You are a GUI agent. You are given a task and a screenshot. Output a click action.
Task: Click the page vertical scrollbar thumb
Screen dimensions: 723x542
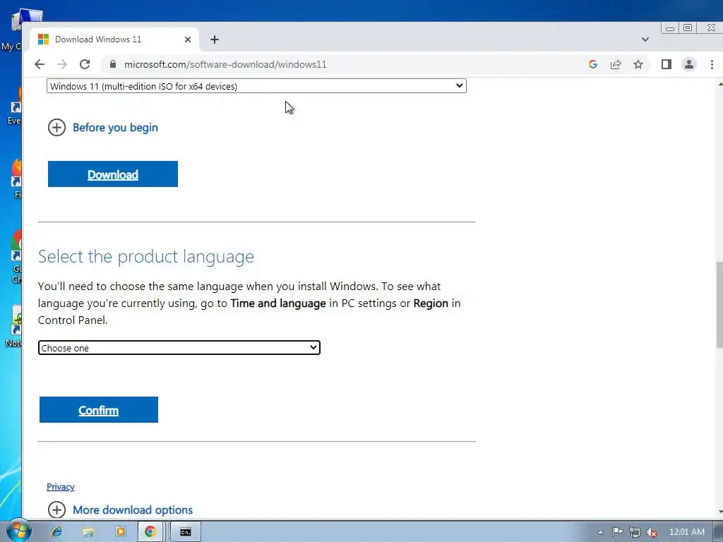[719, 305]
